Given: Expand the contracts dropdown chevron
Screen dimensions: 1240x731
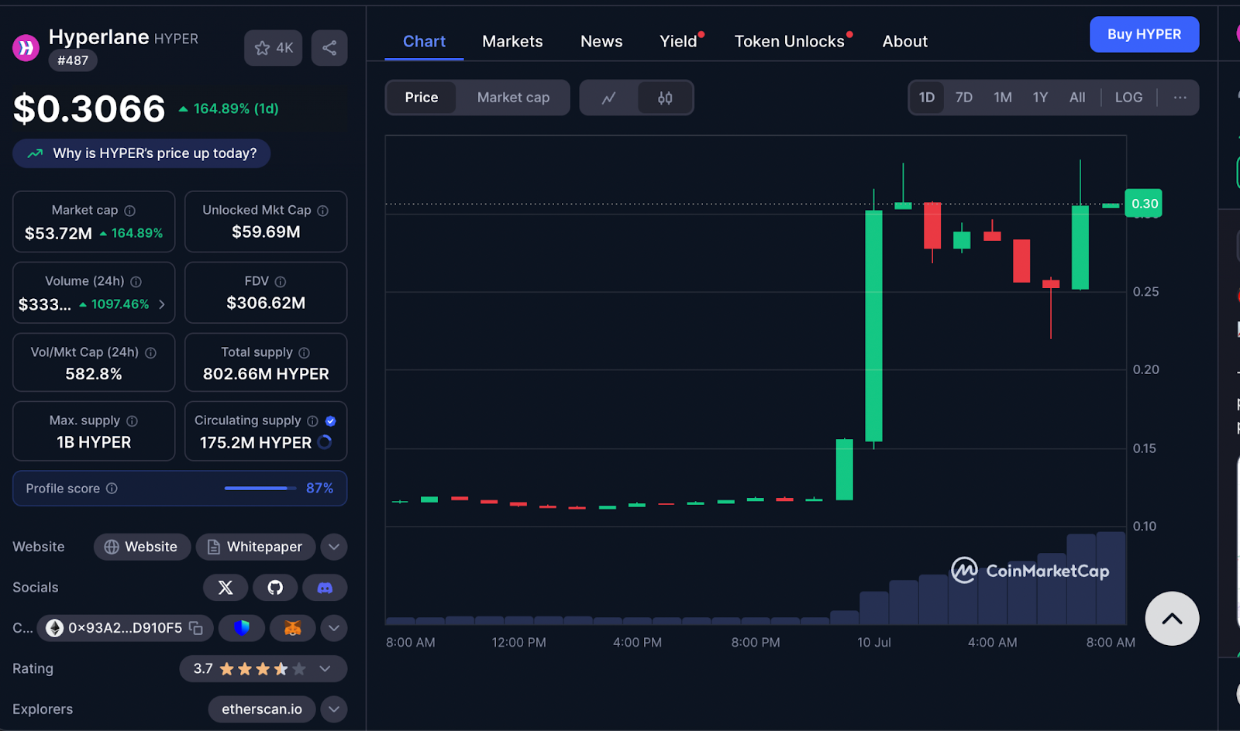Looking at the screenshot, I should click(334, 628).
